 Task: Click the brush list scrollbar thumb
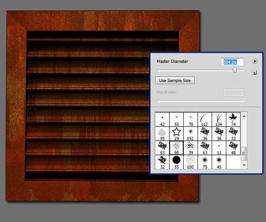(x=244, y=154)
